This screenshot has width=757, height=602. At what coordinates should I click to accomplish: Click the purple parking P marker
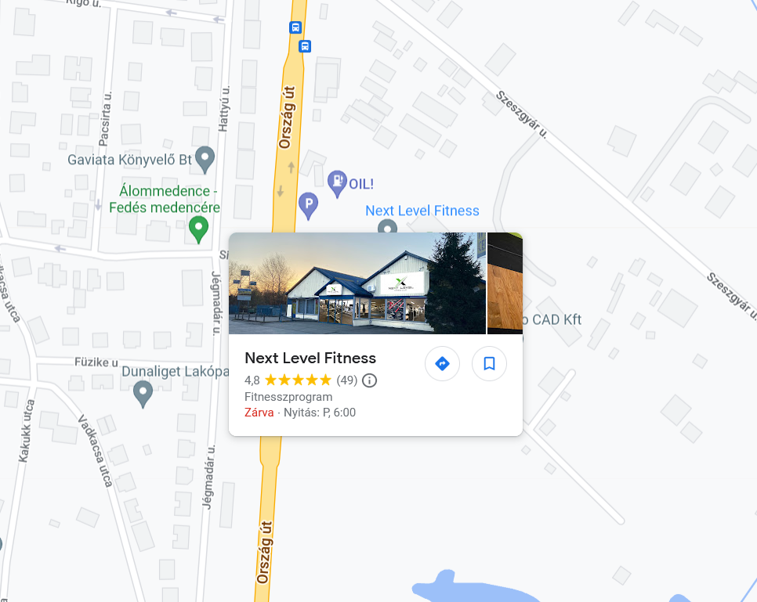[x=308, y=205]
